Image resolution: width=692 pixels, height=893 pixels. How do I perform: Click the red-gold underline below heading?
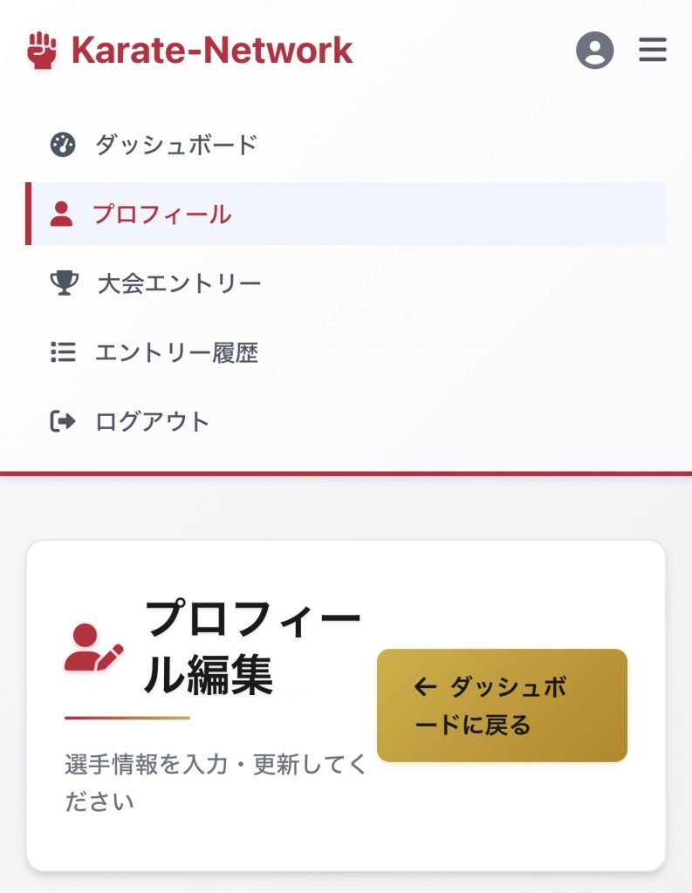[127, 718]
